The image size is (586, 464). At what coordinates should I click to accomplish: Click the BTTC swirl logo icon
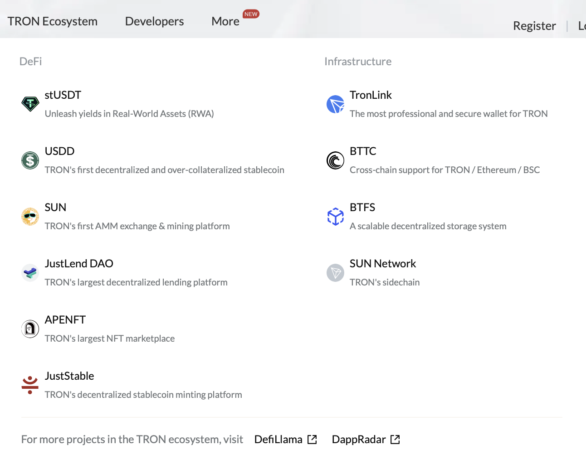pyautogui.click(x=335, y=160)
